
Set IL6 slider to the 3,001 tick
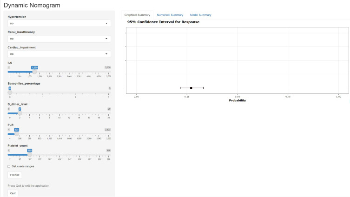click(69, 72)
